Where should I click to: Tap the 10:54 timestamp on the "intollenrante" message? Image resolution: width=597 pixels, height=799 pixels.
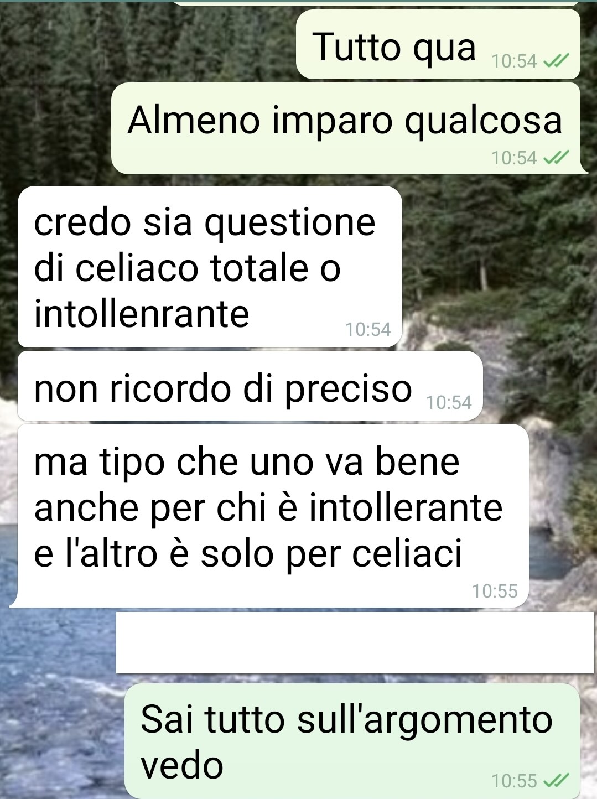pyautogui.click(x=368, y=330)
